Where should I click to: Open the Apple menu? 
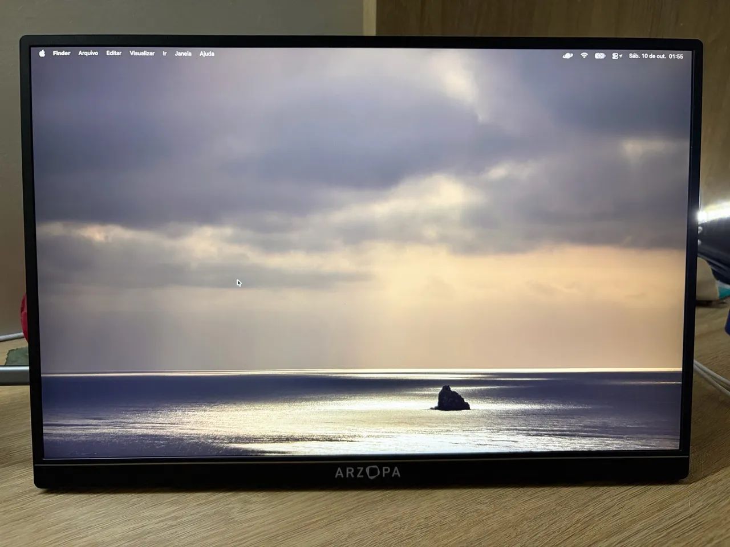pos(42,54)
